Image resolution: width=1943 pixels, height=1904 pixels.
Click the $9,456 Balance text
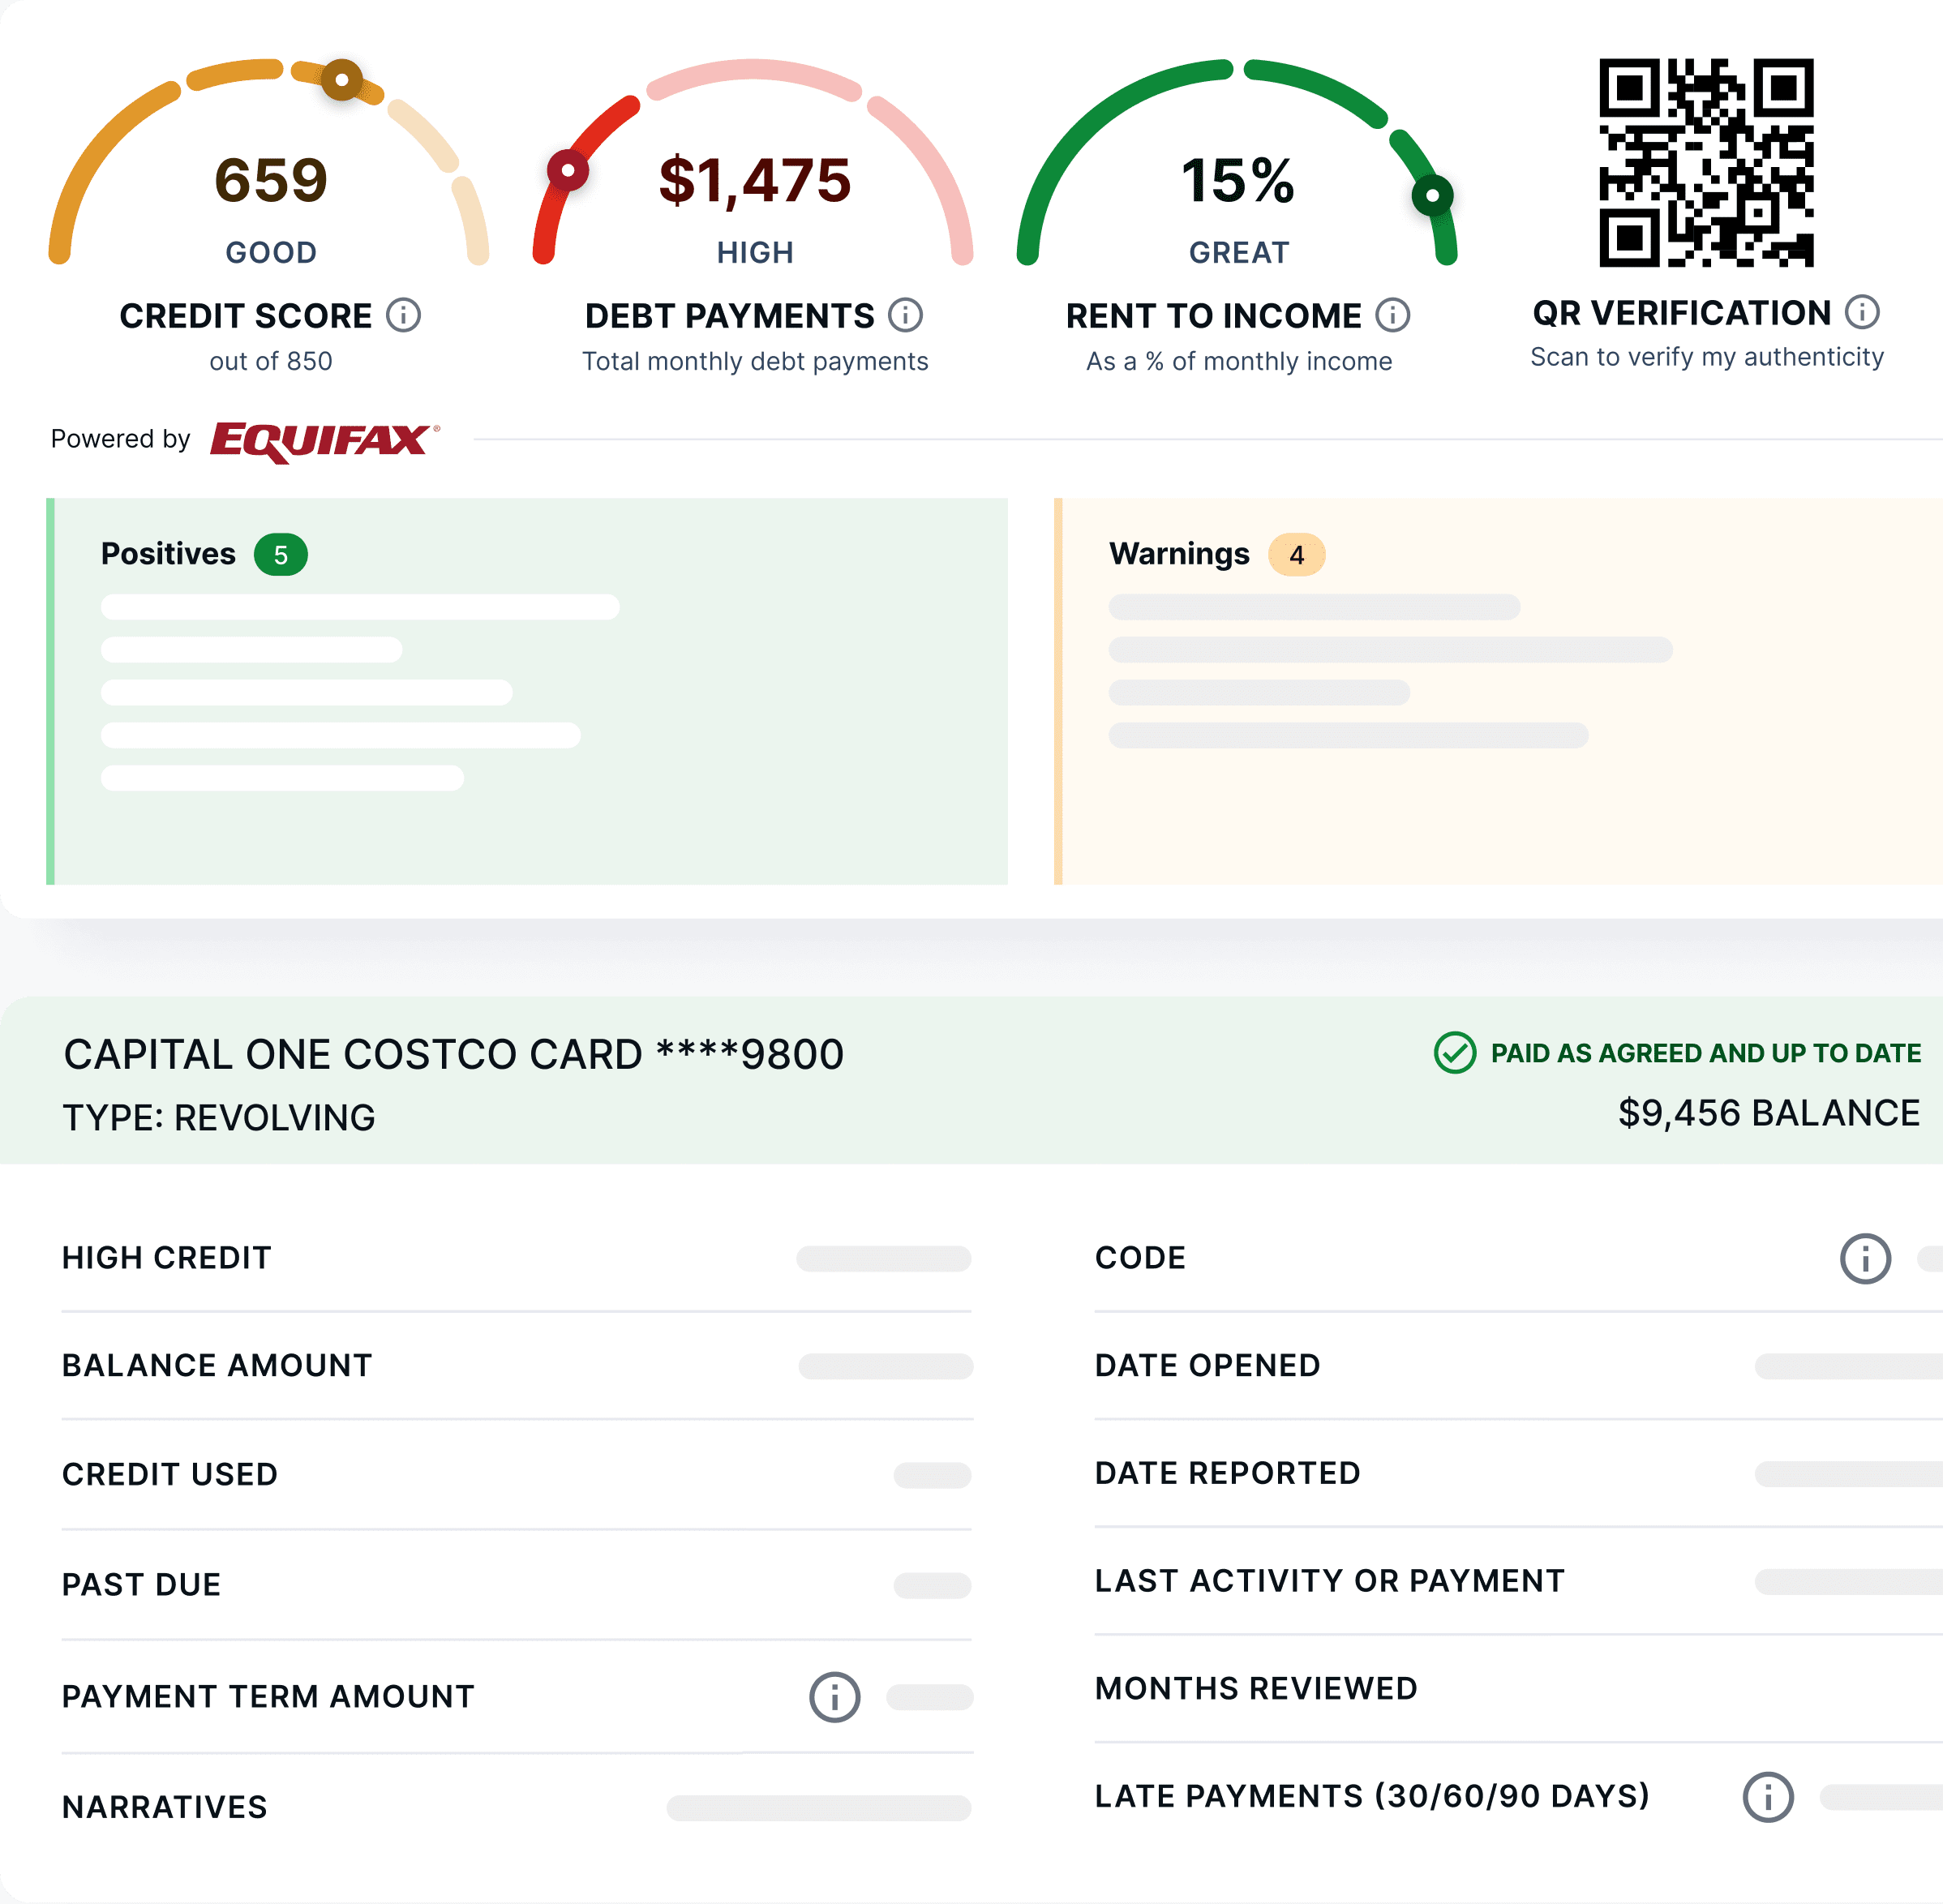1768,1113
